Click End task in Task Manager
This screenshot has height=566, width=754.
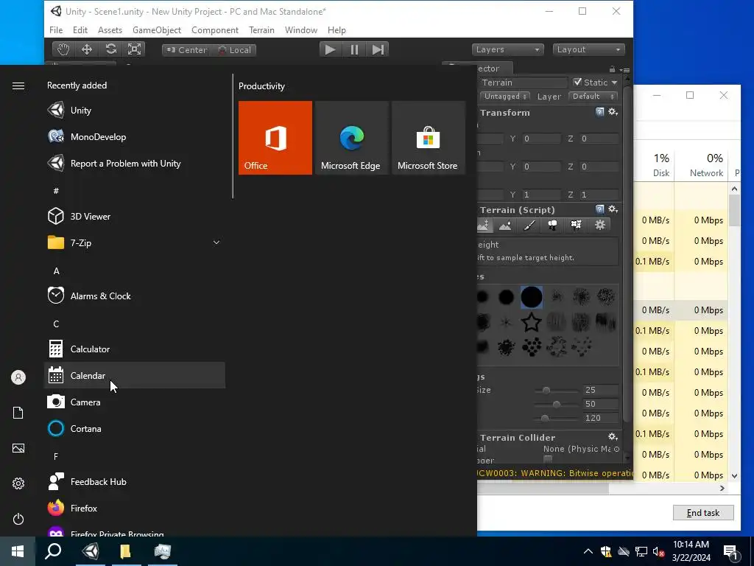click(703, 513)
